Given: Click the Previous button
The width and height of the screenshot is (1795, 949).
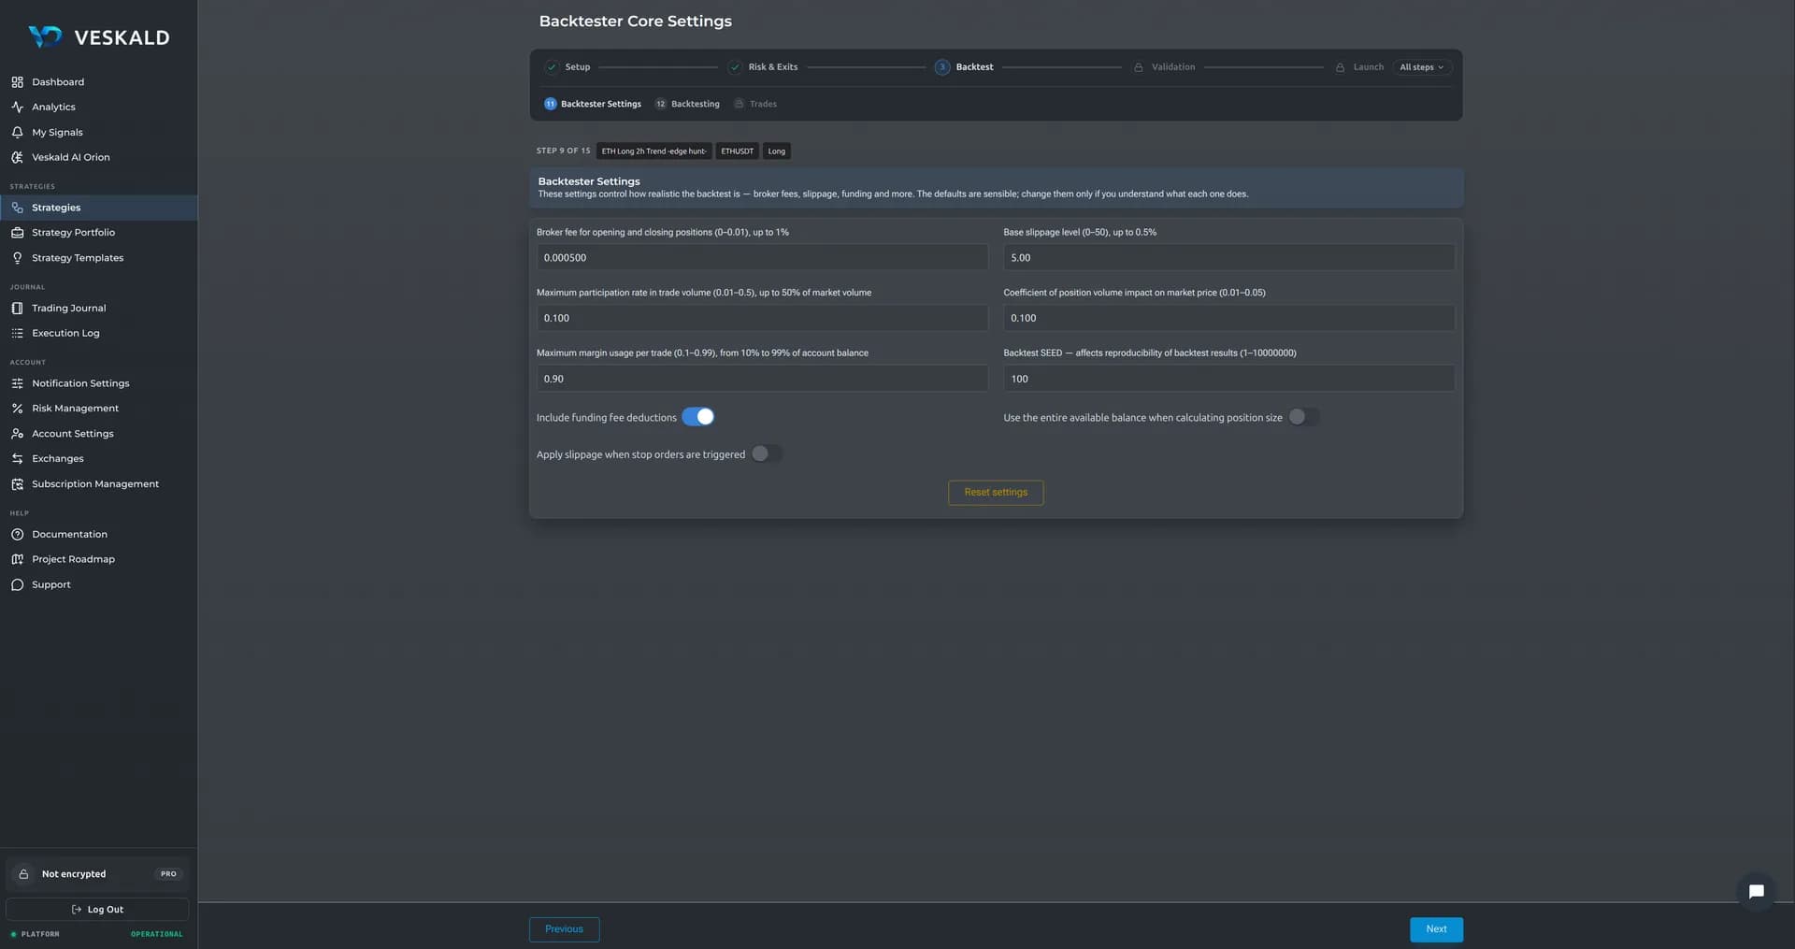Looking at the screenshot, I should coord(564,929).
